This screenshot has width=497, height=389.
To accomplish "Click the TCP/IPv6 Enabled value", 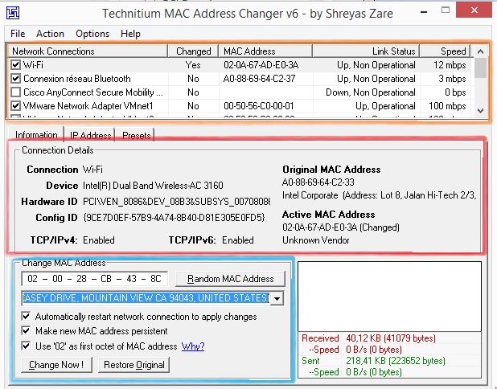I will click(238, 240).
